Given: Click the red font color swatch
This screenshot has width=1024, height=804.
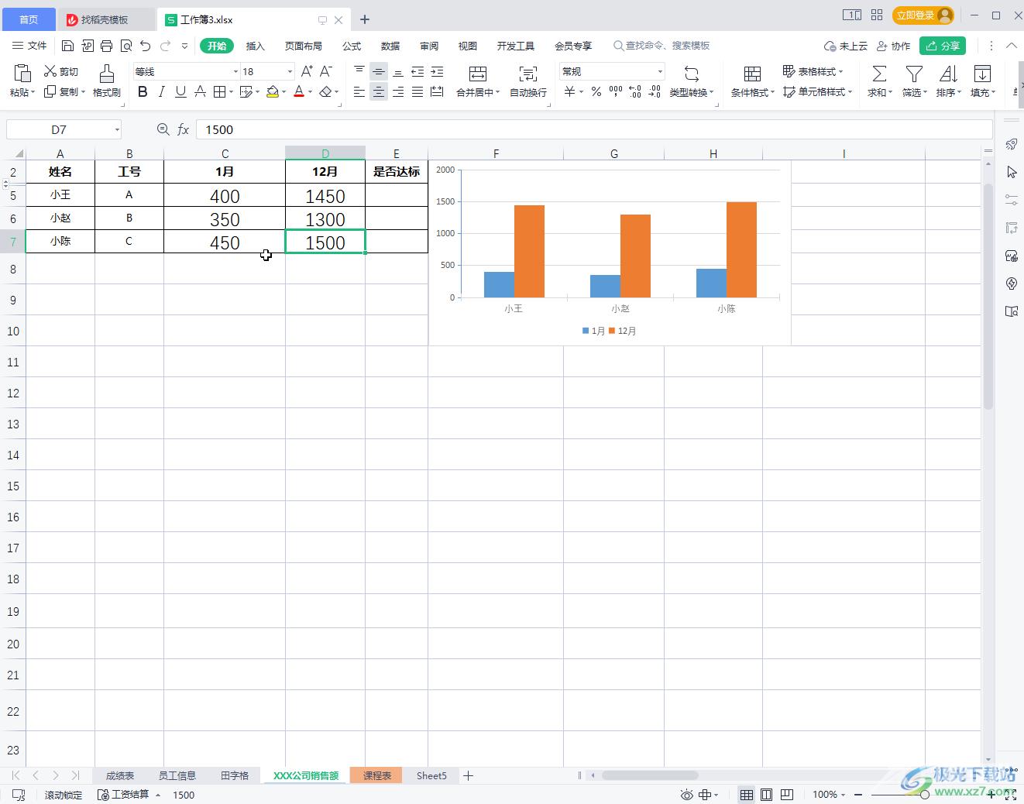Looking at the screenshot, I should pos(299,92).
